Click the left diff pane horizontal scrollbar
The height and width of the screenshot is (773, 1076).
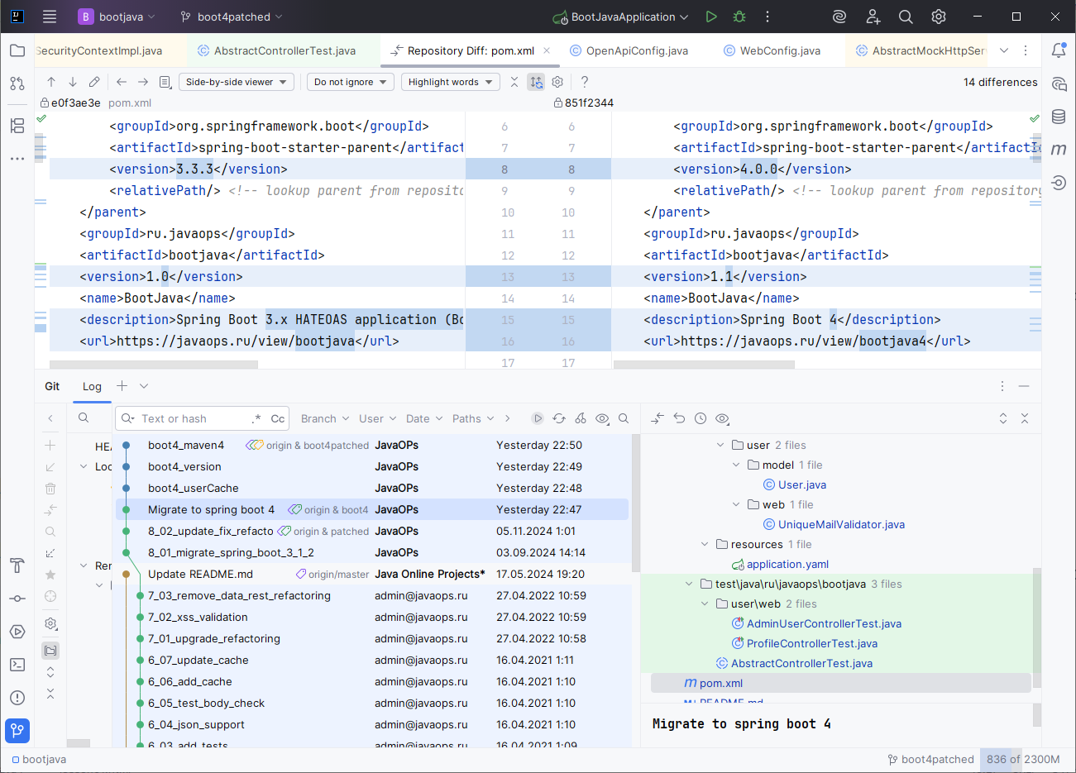click(154, 365)
